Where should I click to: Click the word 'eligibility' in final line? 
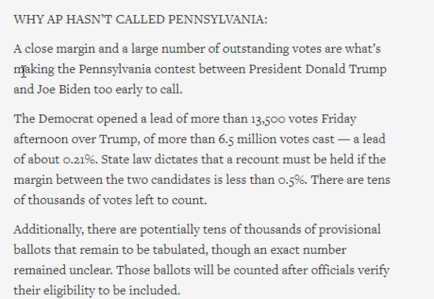[x=69, y=290]
